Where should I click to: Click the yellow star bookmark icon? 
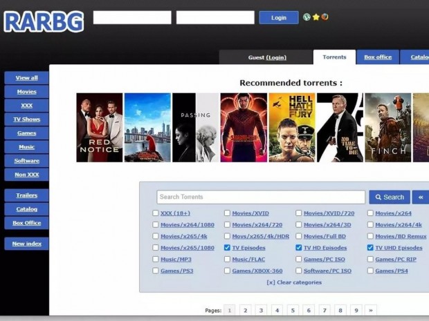[316, 17]
